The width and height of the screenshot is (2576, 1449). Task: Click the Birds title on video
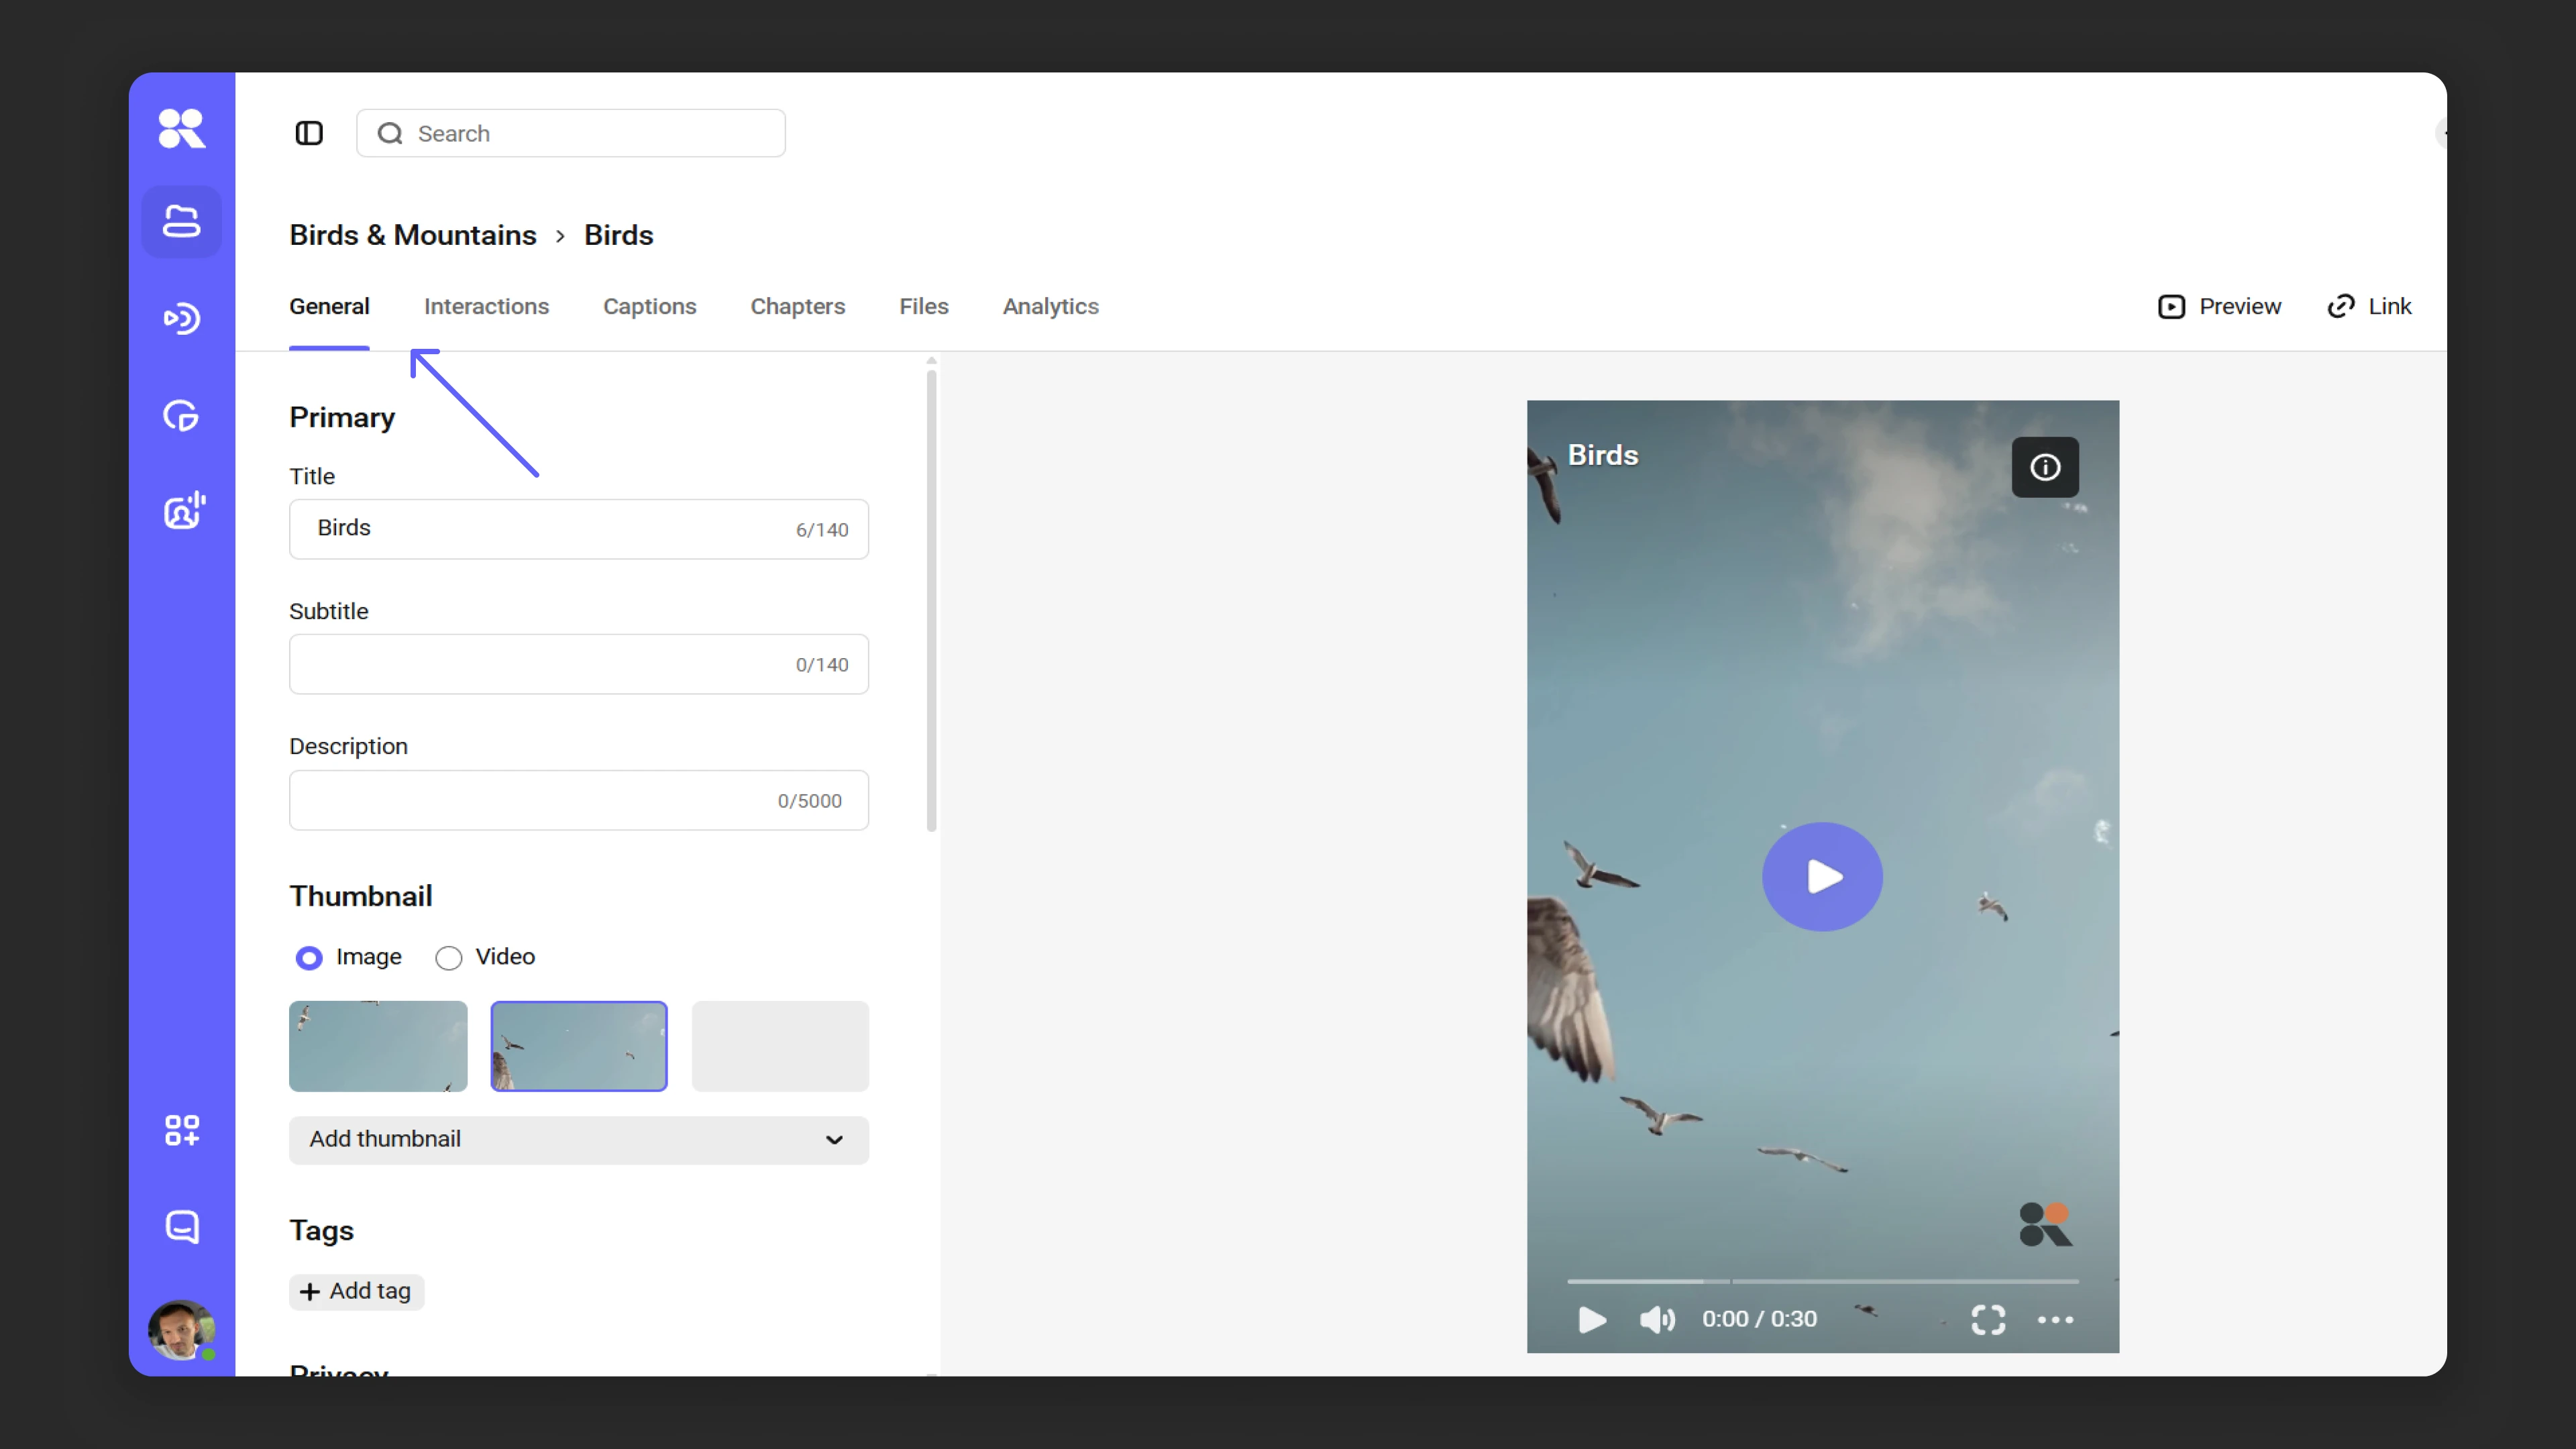click(1602, 455)
